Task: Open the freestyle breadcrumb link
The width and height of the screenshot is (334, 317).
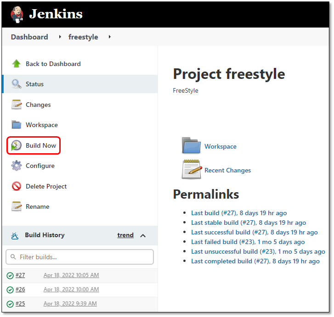Action: click(x=83, y=37)
